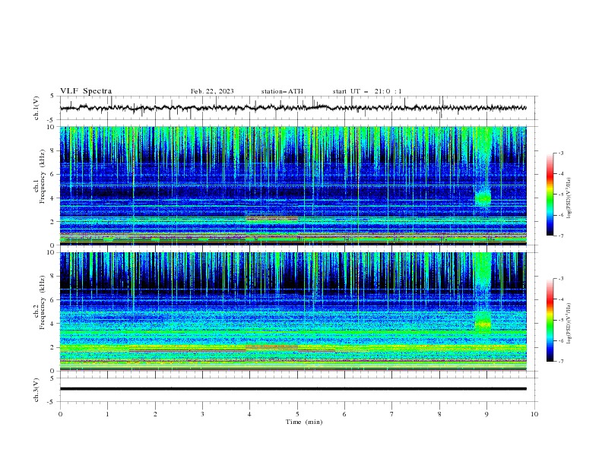The image size is (602, 465).
Task: Click time-axis tick label "5"
Action: tap(297, 414)
